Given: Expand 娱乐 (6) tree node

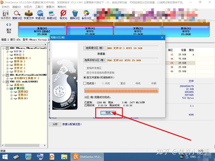Looking at the screenshot, I should (x=11, y=98).
